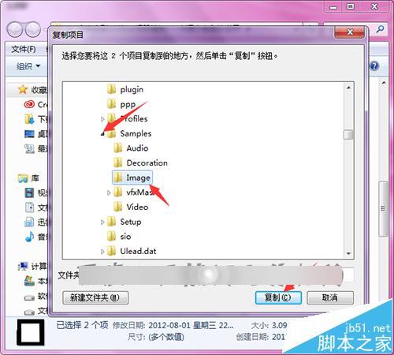Click the tree scroll down arrow
The image size is (394, 355).
[348, 253]
